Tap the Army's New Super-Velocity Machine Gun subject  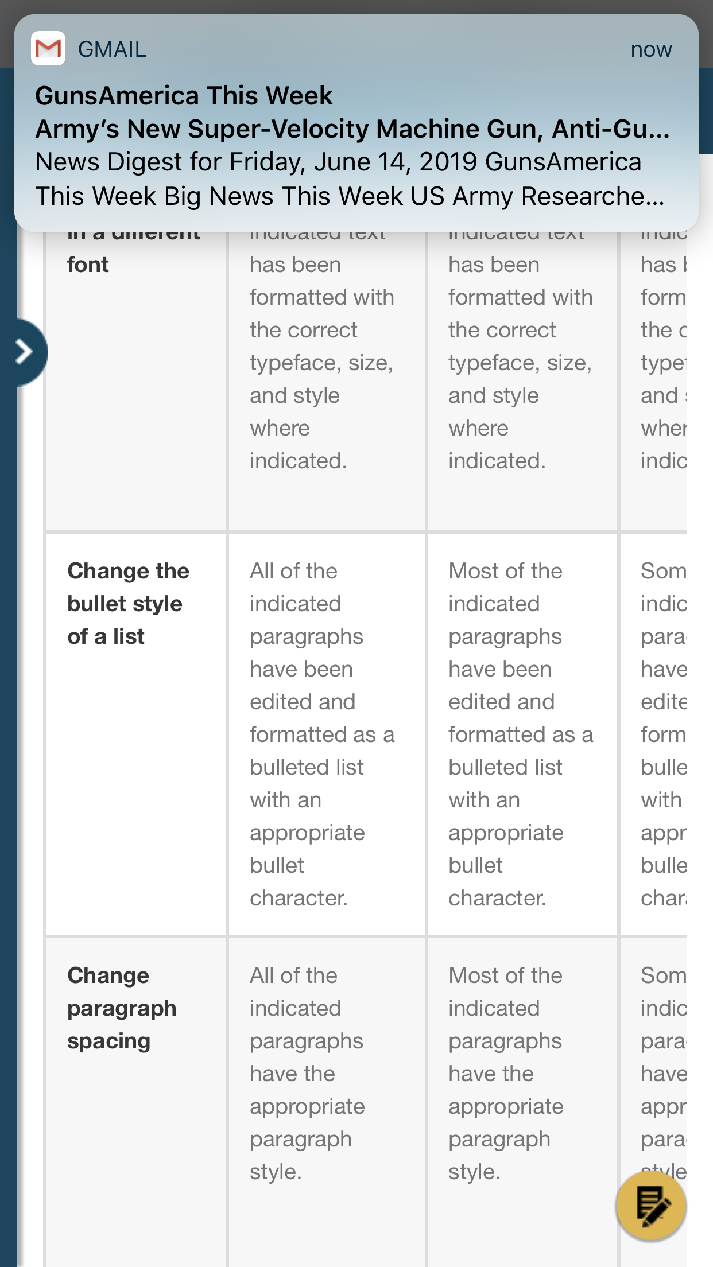[352, 129]
